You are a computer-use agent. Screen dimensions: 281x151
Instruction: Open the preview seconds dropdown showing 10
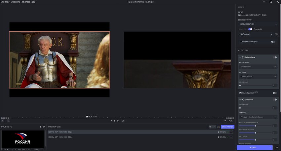(212, 127)
